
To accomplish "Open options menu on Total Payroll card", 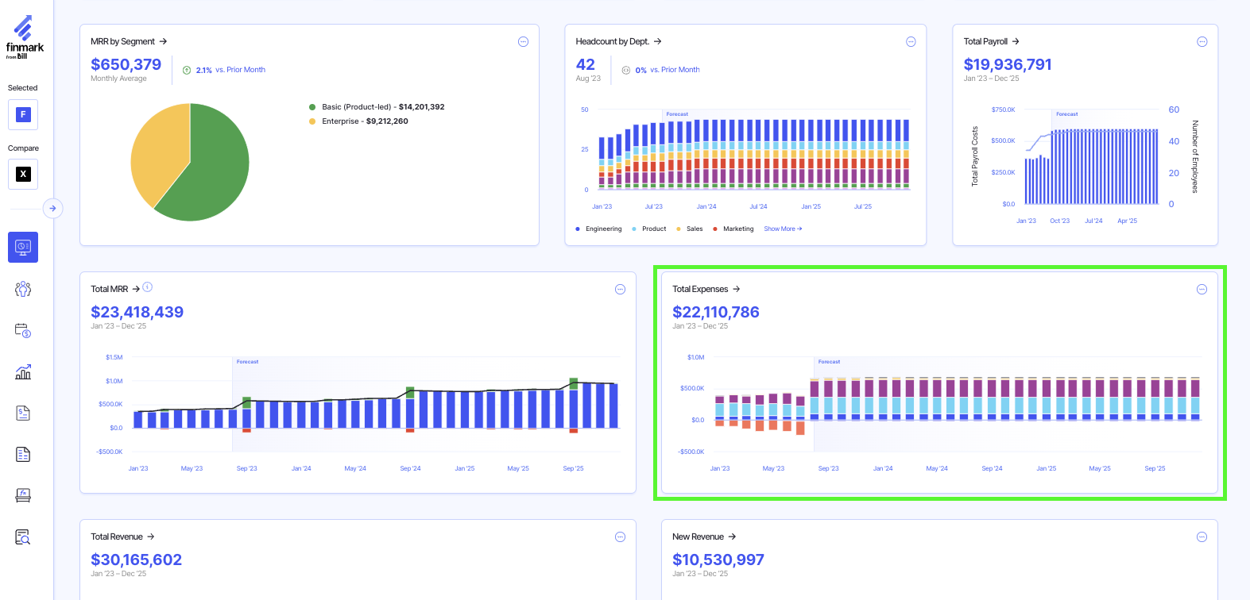I will coord(1202,42).
